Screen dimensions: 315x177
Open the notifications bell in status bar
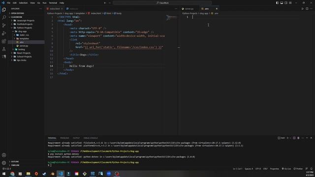(311, 169)
